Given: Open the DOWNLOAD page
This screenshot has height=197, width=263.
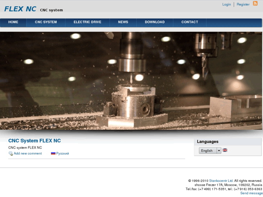Looking at the screenshot, I should [154, 22].
